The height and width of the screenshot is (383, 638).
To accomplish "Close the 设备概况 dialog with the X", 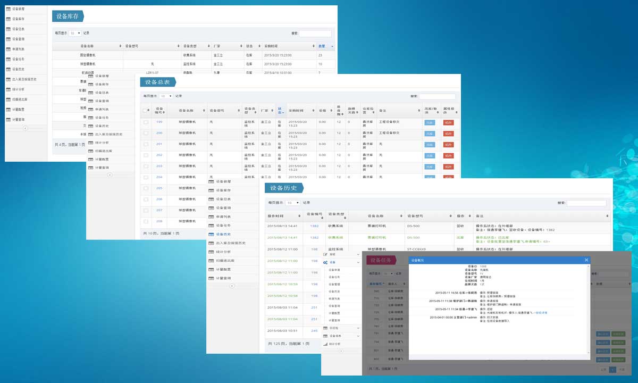I will point(586,260).
